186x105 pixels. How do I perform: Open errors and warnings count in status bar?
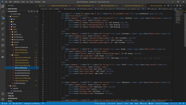(17, 104)
